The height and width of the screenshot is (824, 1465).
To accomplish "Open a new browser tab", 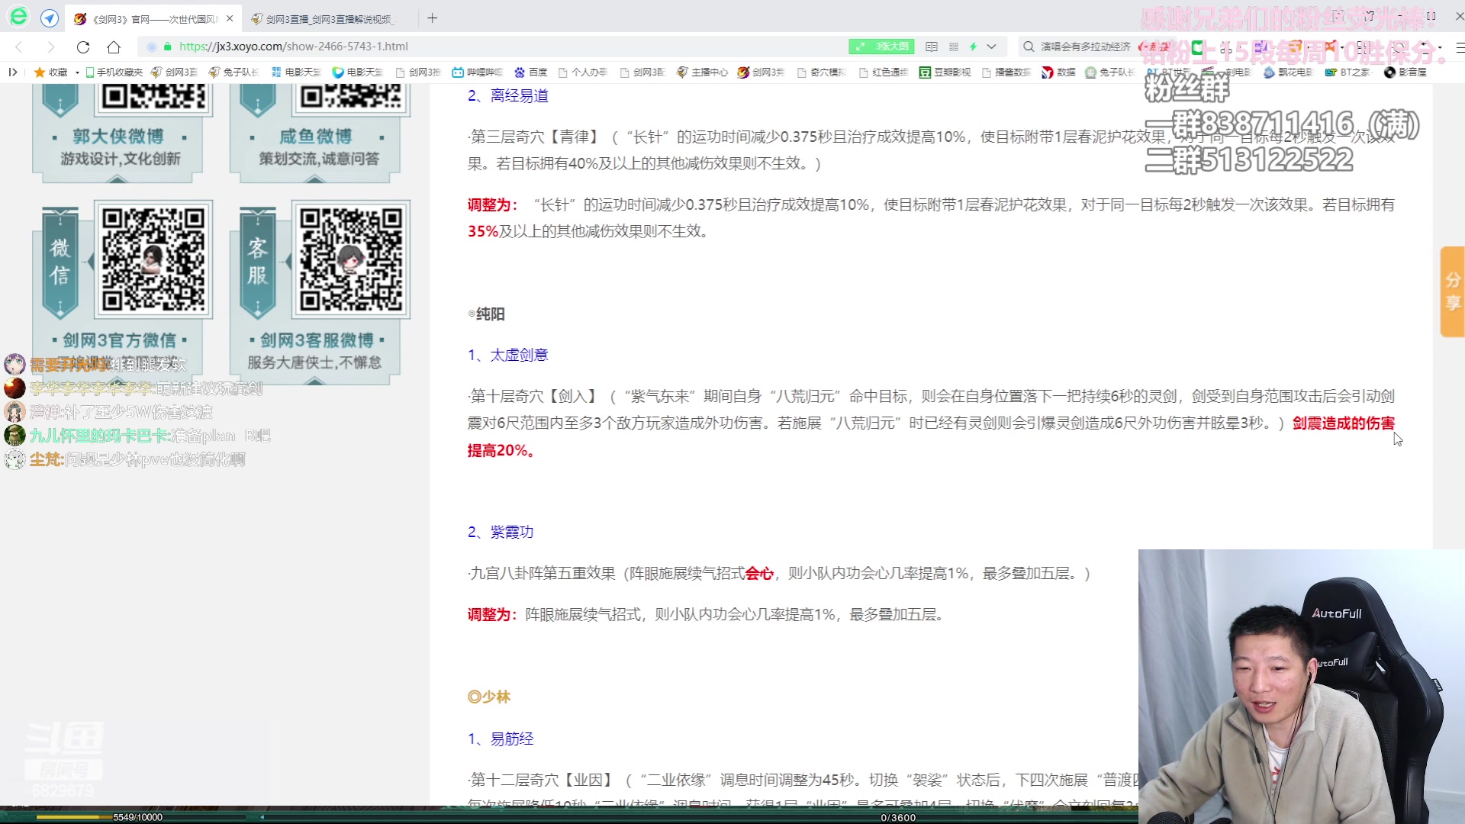I will point(433,18).
